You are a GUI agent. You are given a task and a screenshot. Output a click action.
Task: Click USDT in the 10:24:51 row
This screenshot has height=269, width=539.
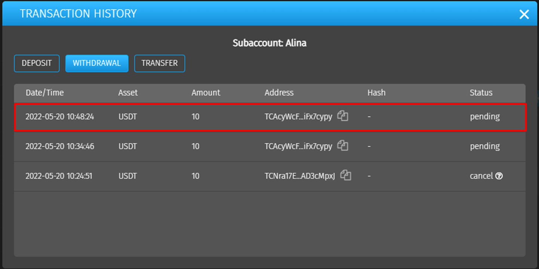[128, 176]
